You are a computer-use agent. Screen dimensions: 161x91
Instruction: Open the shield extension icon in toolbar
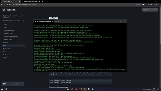(x=148, y=5)
